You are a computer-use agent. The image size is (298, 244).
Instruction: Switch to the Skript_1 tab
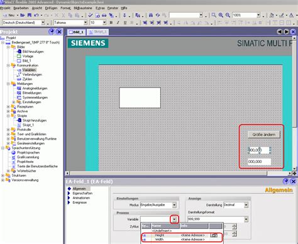click(97, 32)
